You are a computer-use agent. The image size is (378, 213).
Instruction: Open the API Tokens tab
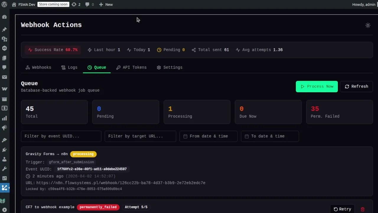click(131, 67)
